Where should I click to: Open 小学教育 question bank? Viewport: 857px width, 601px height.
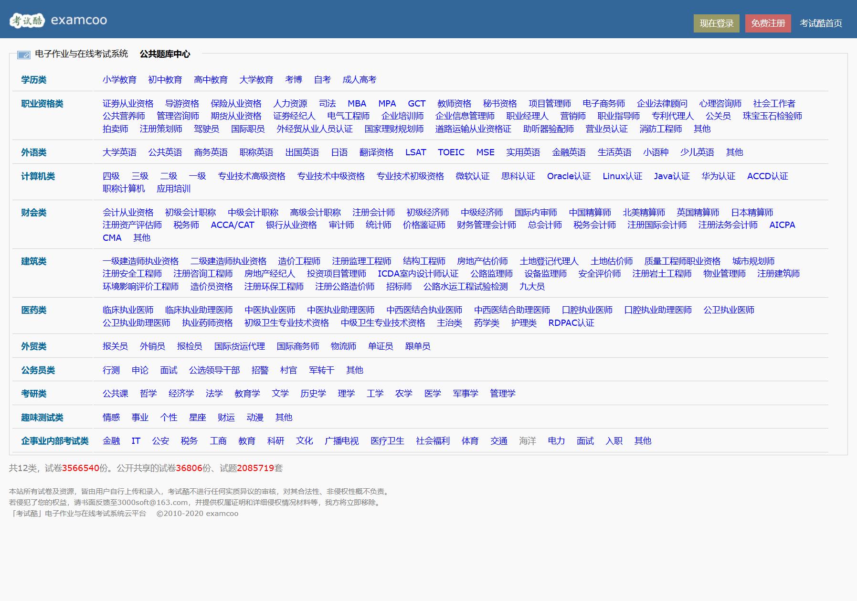[x=119, y=80]
